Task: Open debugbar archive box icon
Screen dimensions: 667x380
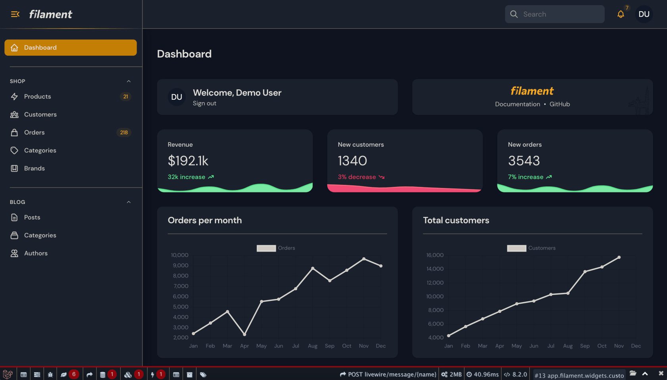Action: (189, 374)
